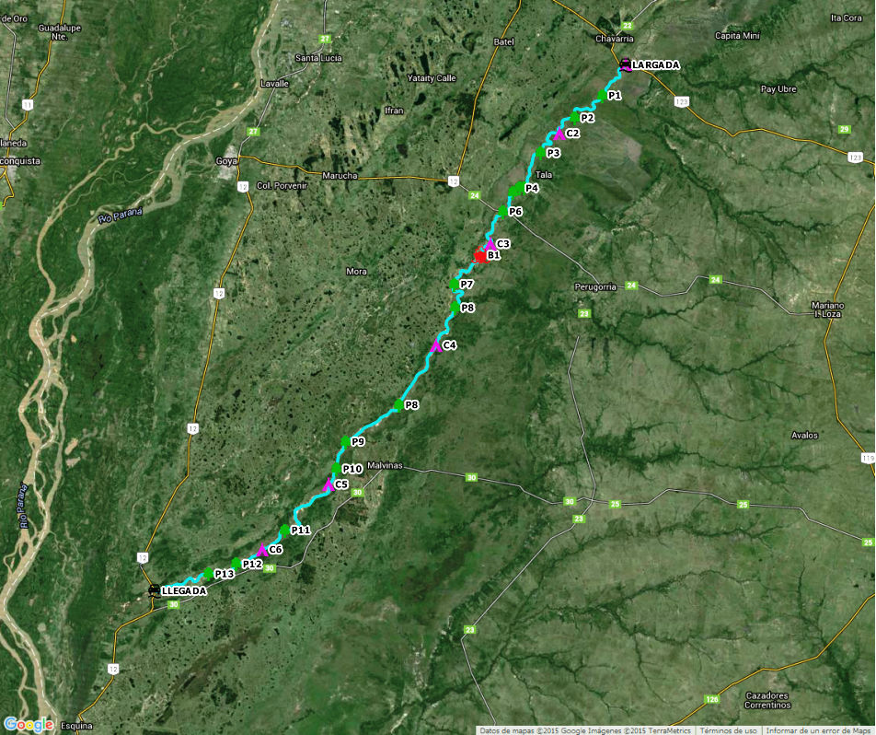
Task: Click the P2 green tree marker
Action: (574, 118)
